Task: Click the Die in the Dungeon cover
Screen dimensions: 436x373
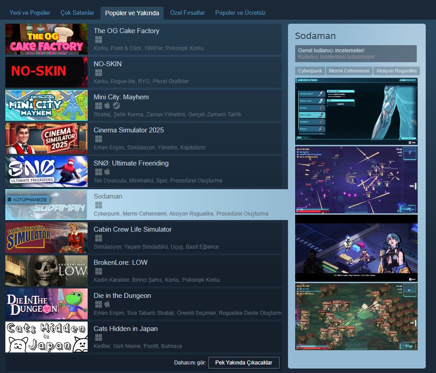Action: [47, 304]
